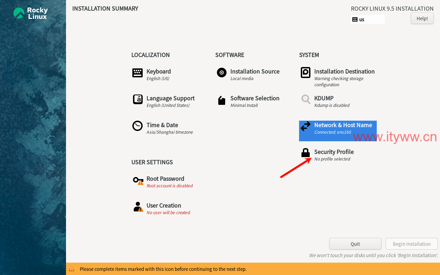Click the Root Password key icon
The height and width of the screenshot is (275, 440).
tap(138, 180)
